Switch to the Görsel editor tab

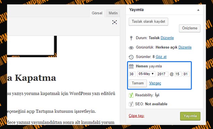[x=97, y=13]
